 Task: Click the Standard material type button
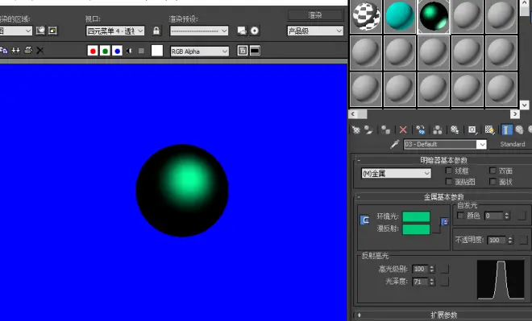(x=513, y=144)
